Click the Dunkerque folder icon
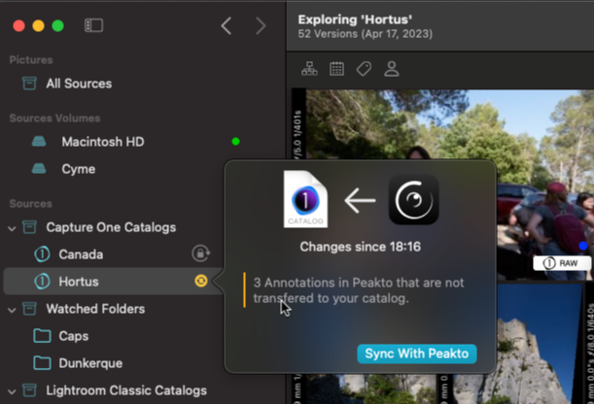 click(42, 363)
